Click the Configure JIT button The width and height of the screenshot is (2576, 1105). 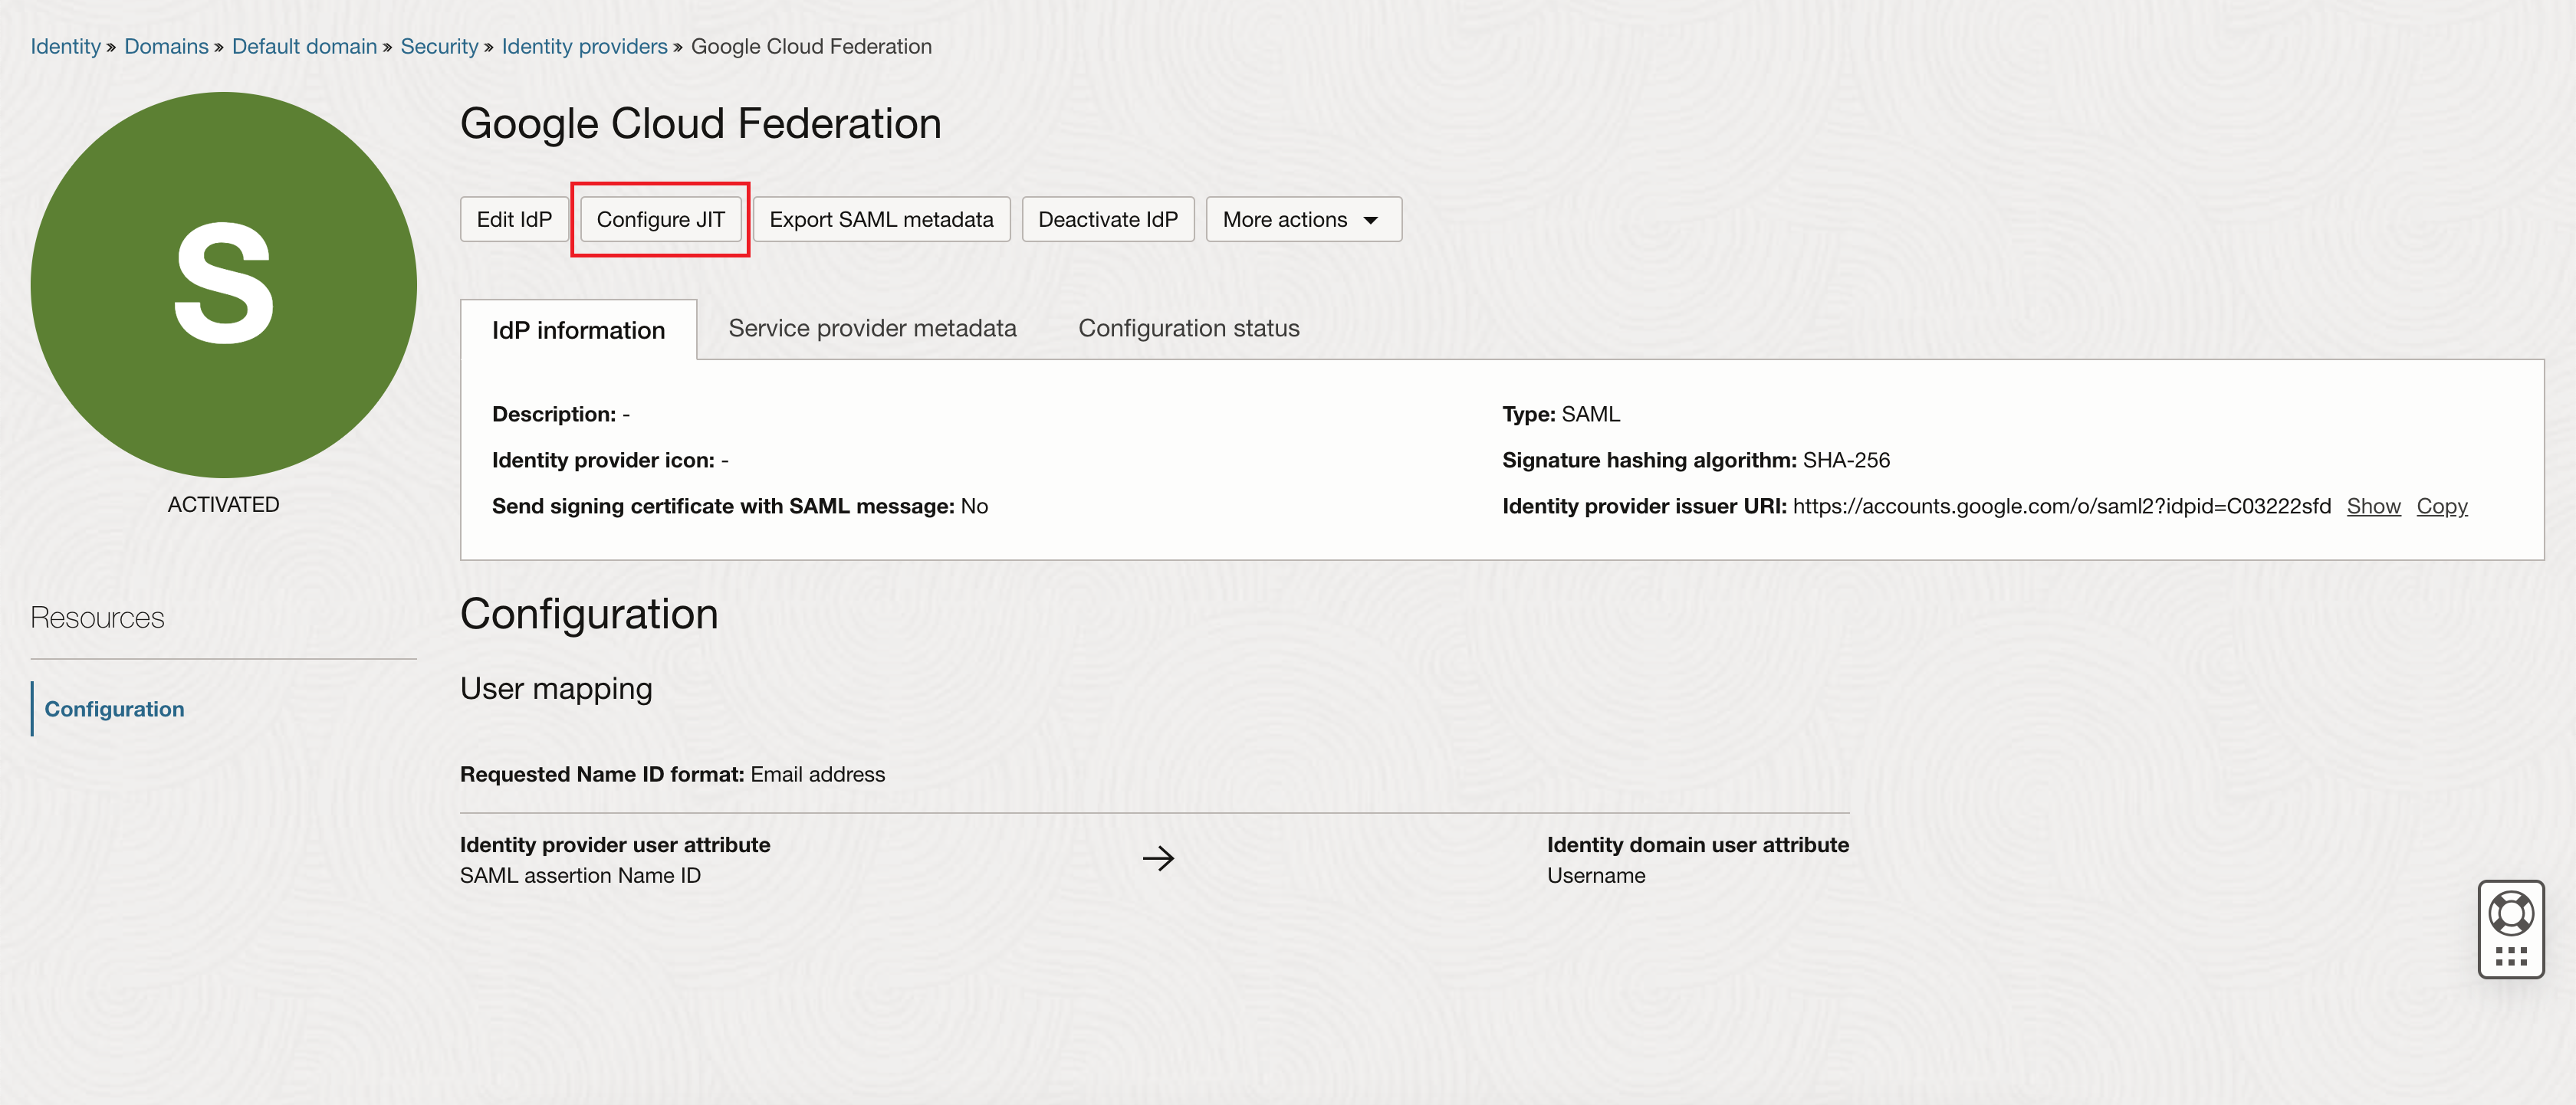coord(660,219)
